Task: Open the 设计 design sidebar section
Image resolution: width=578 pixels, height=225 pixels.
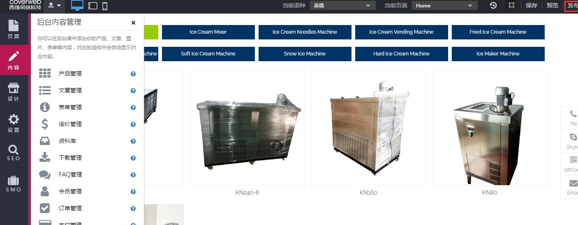Action: coord(14,92)
